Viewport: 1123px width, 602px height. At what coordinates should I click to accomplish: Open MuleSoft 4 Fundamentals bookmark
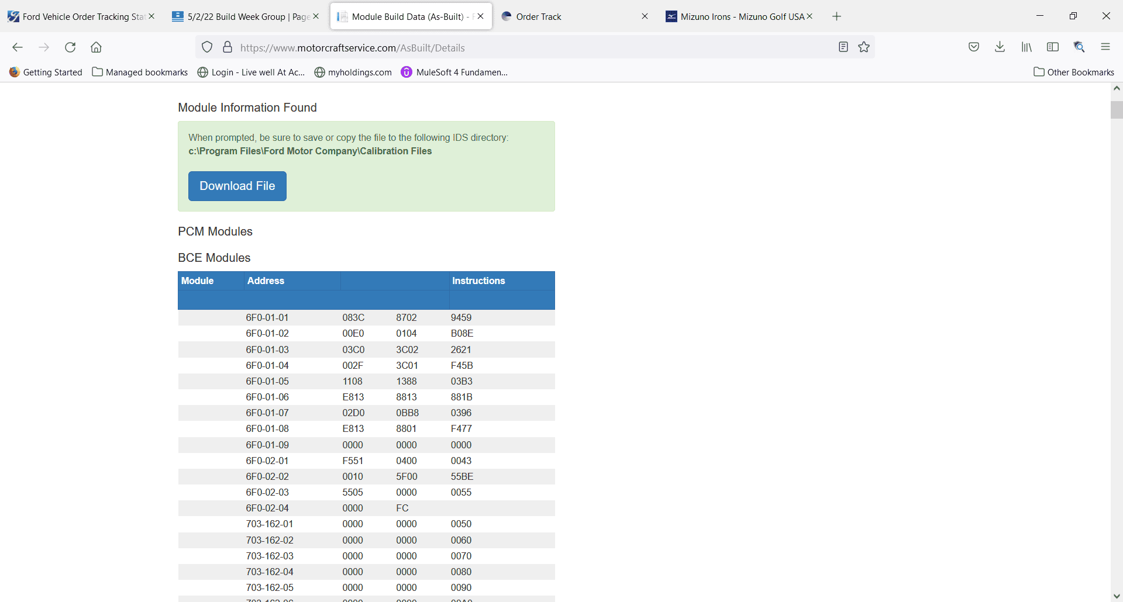click(454, 72)
